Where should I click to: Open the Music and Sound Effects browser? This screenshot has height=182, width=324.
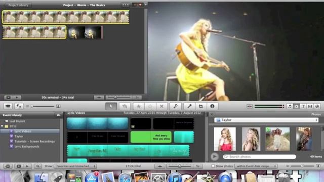pyautogui.click(x=290, y=106)
